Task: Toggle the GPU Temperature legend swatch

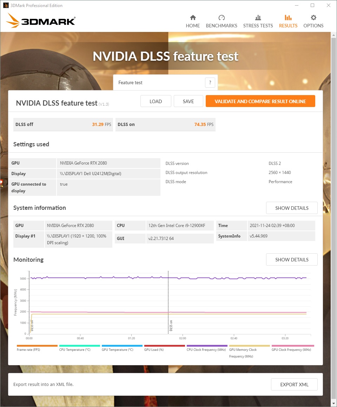Action: pyautogui.click(x=122, y=346)
